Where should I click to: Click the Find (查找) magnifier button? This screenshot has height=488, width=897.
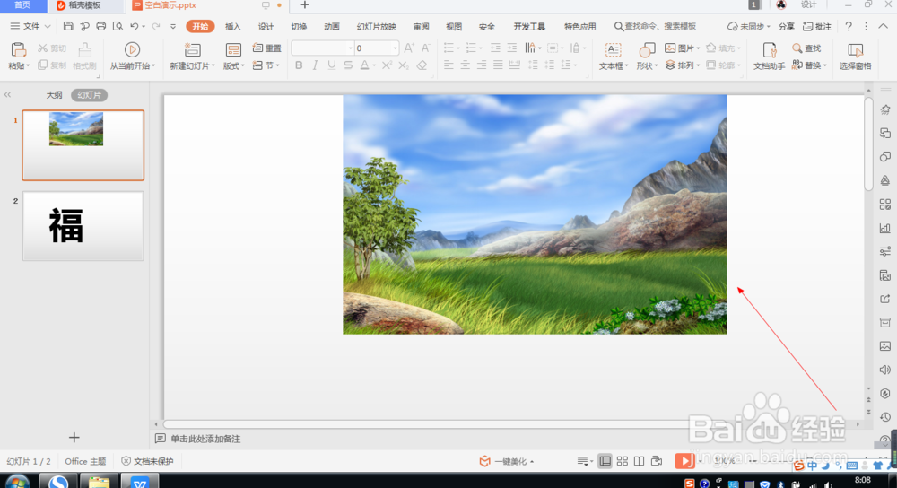tap(806, 48)
